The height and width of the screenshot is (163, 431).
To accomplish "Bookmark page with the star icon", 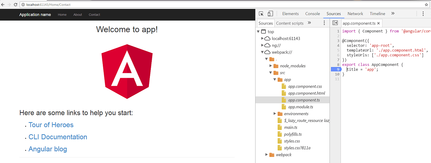I will tap(426, 5).
